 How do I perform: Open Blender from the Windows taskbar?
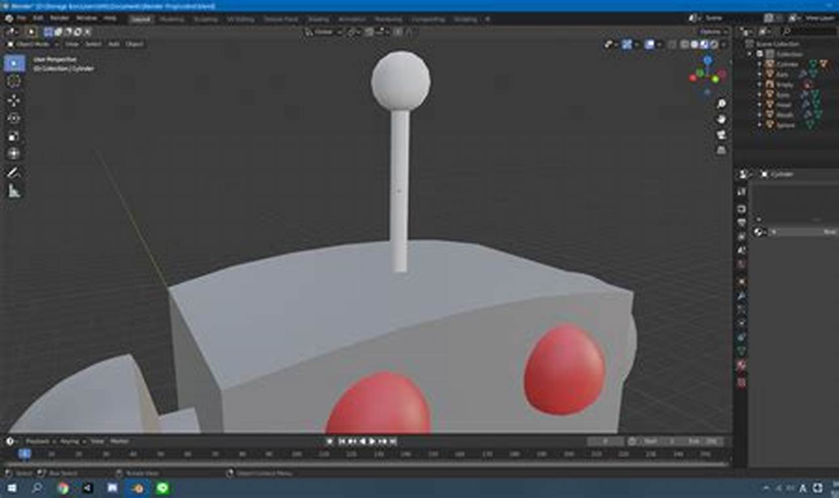pyautogui.click(x=138, y=488)
